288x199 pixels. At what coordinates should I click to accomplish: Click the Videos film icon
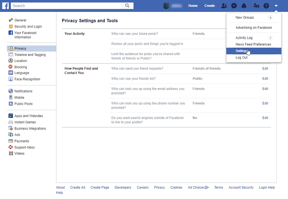pyautogui.click(x=11, y=153)
